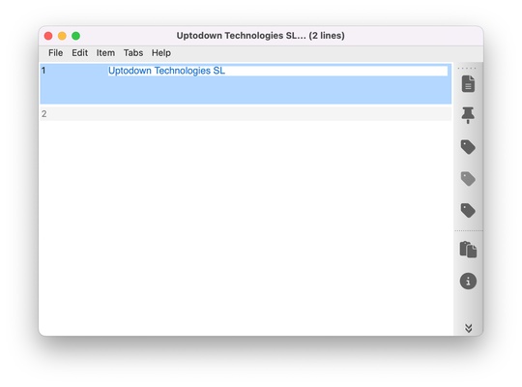
Task: Expand toolbar with double chevron arrow
Action: (469, 328)
